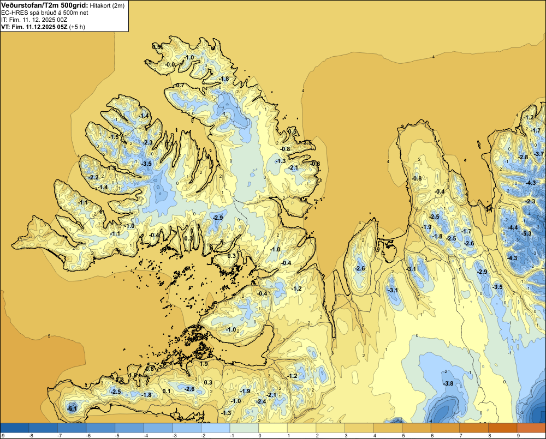
Task: Click the -3.8 temperature value on the map
Action: (x=448, y=383)
